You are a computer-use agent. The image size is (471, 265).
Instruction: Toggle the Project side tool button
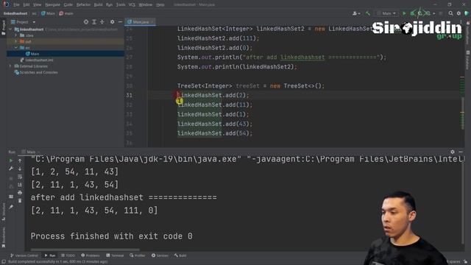coord(3,27)
